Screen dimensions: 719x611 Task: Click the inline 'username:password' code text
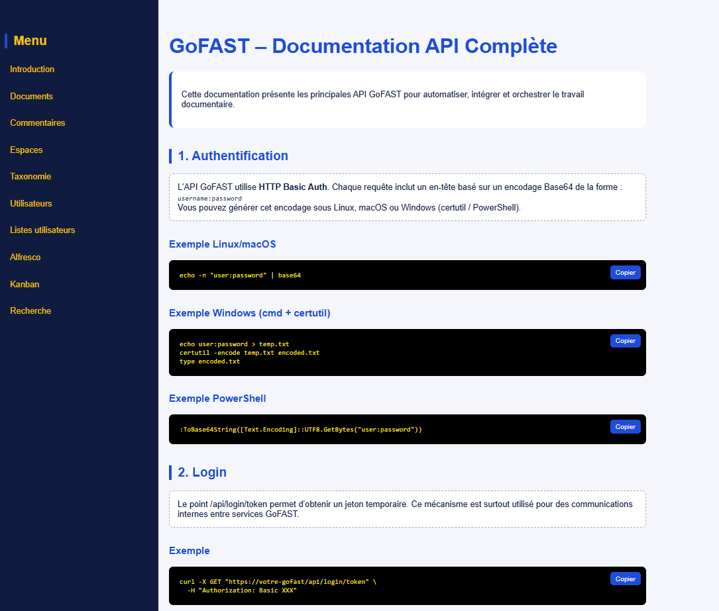[209, 199]
